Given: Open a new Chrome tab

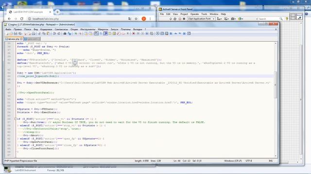Looking at the screenshot, I should coord(57,12).
